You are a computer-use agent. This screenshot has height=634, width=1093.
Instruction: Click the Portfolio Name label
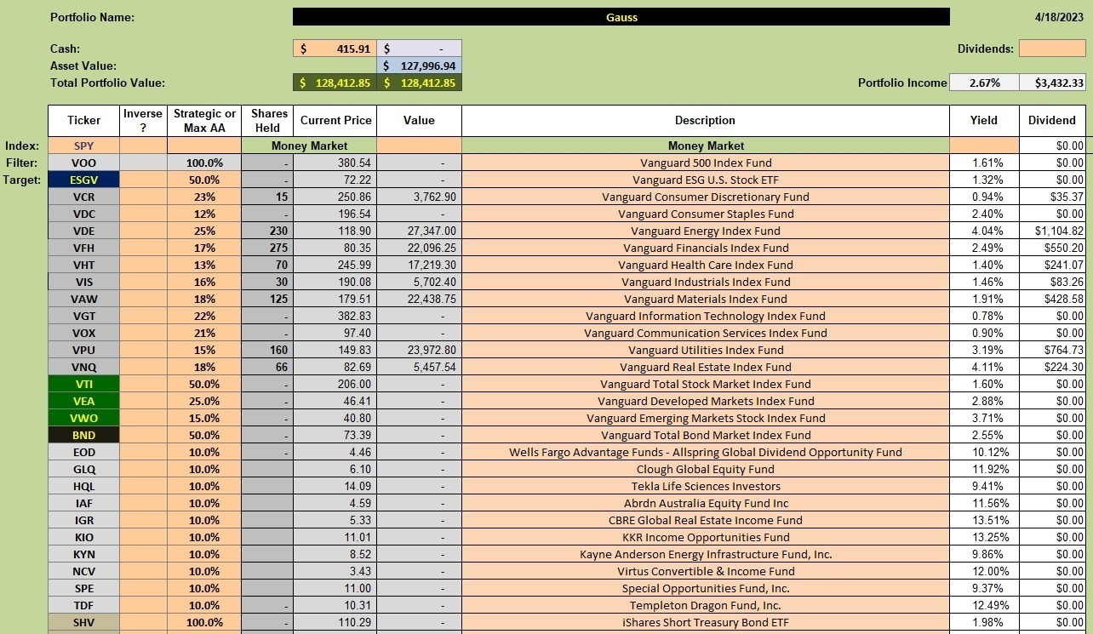pyautogui.click(x=92, y=17)
